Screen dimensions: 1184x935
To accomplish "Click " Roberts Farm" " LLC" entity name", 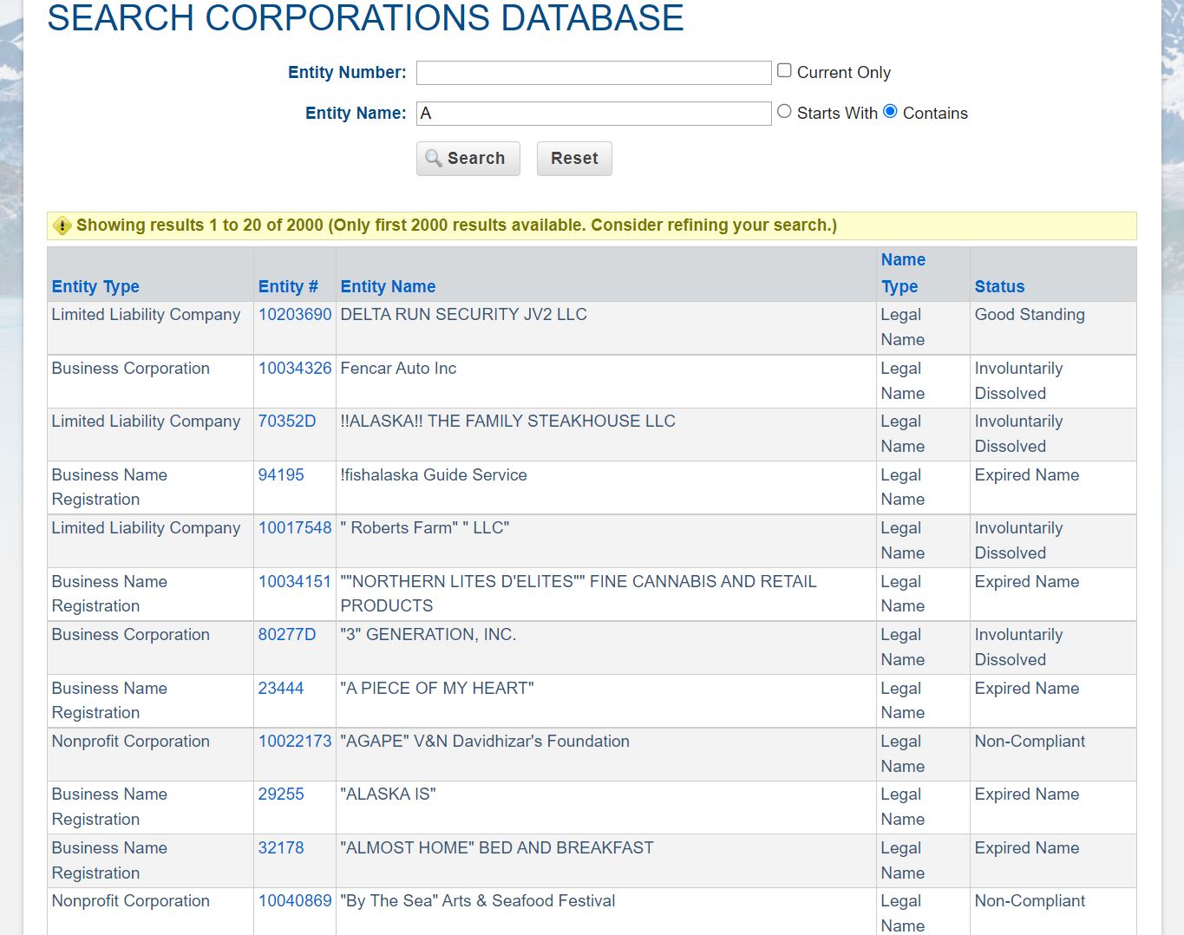I will click(425, 528).
